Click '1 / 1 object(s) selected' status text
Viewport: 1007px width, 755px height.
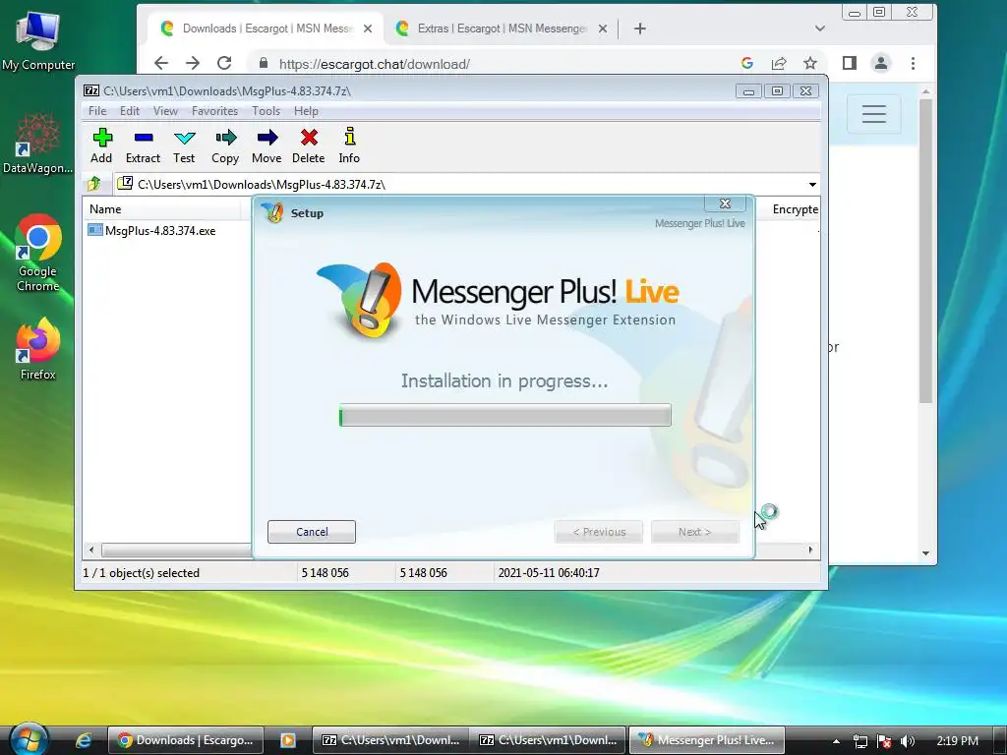click(142, 573)
